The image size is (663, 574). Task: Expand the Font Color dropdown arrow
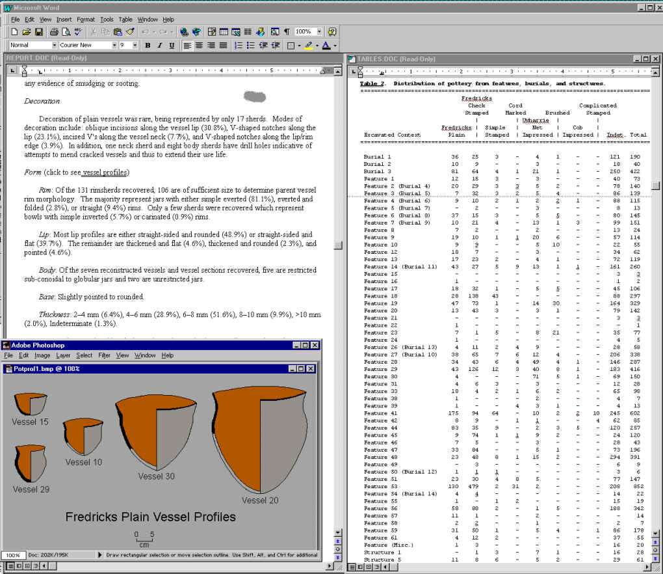coord(335,46)
